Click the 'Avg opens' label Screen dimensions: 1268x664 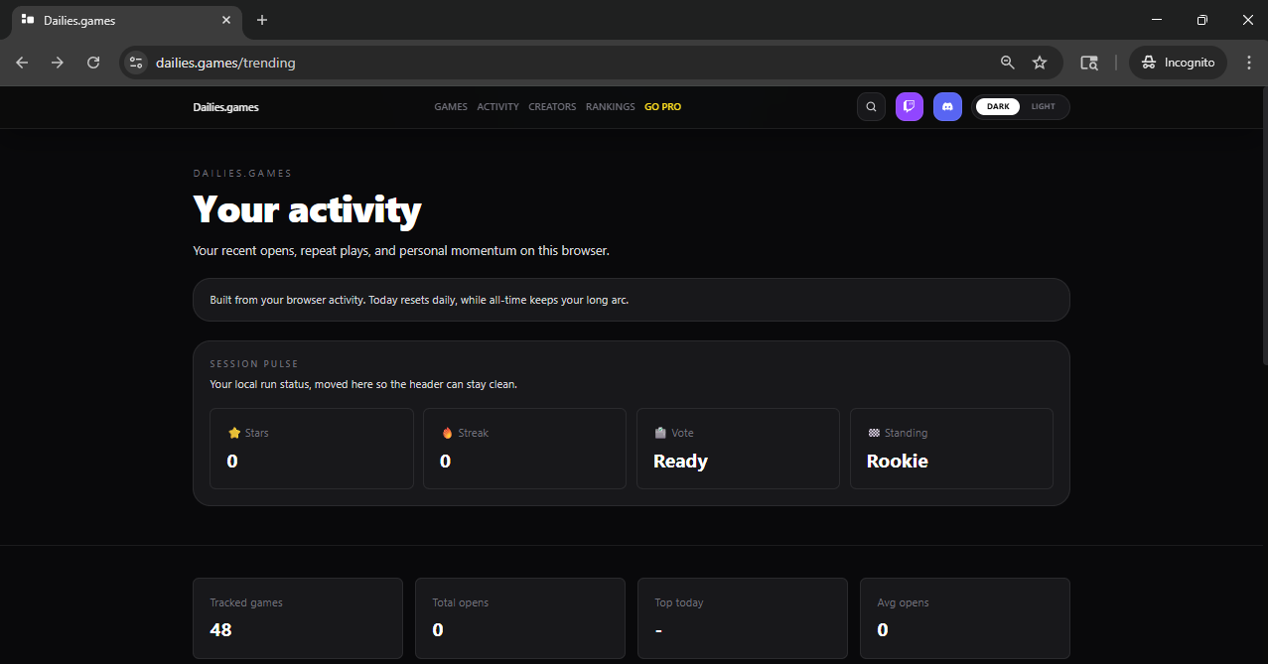pyautogui.click(x=904, y=602)
